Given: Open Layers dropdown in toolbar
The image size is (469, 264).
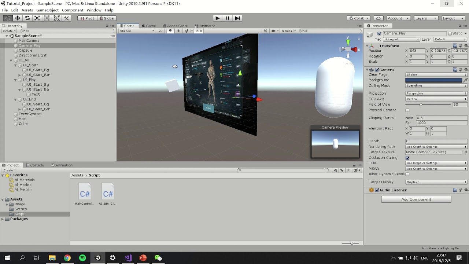Looking at the screenshot, I should (426, 18).
